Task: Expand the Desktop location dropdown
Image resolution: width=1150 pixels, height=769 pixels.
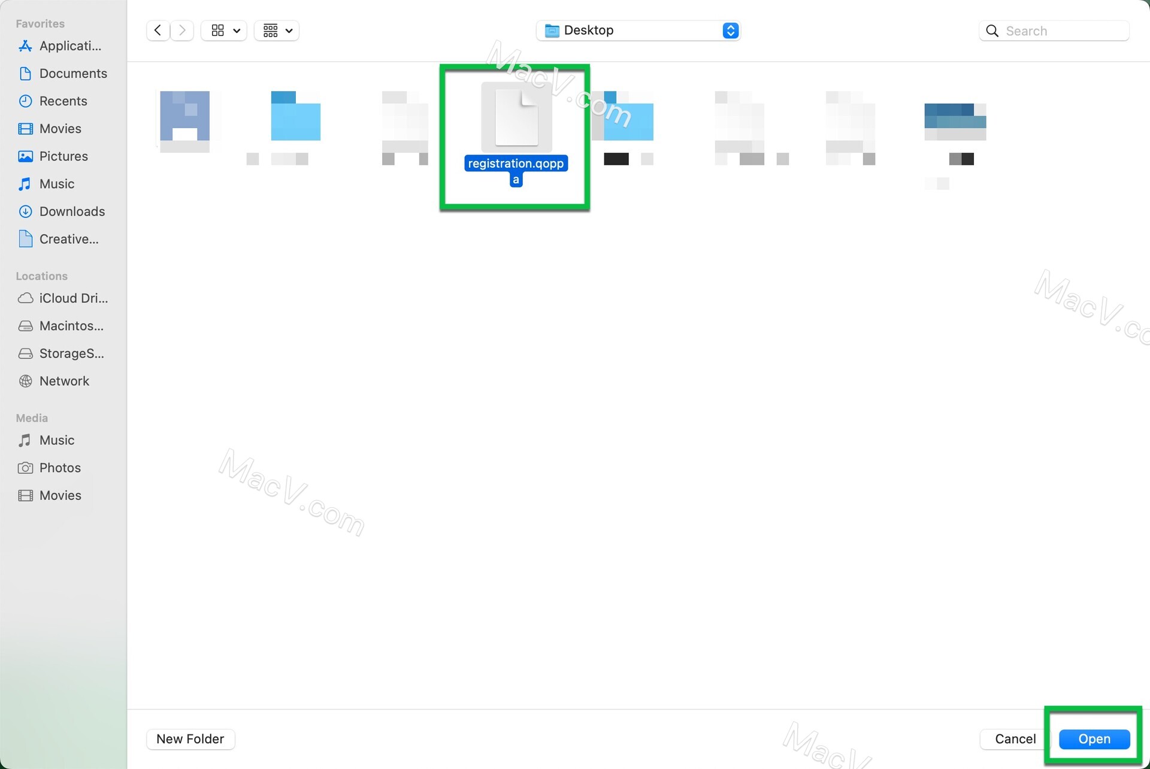Action: 730,30
